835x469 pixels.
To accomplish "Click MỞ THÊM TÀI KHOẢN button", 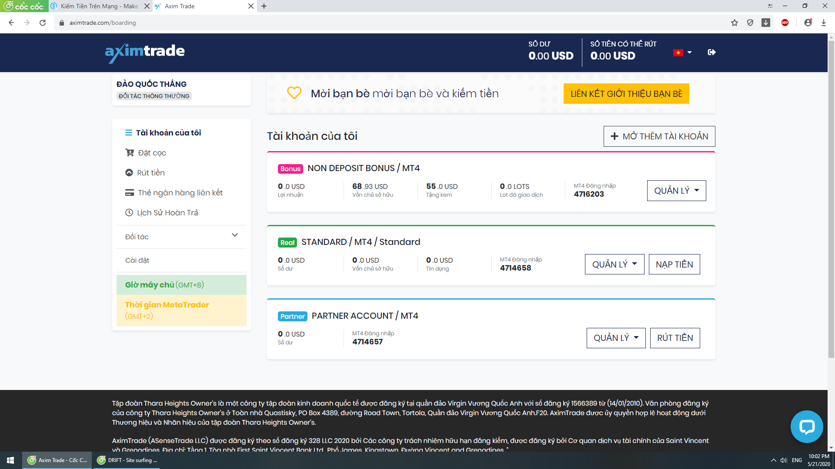I will coord(659,136).
